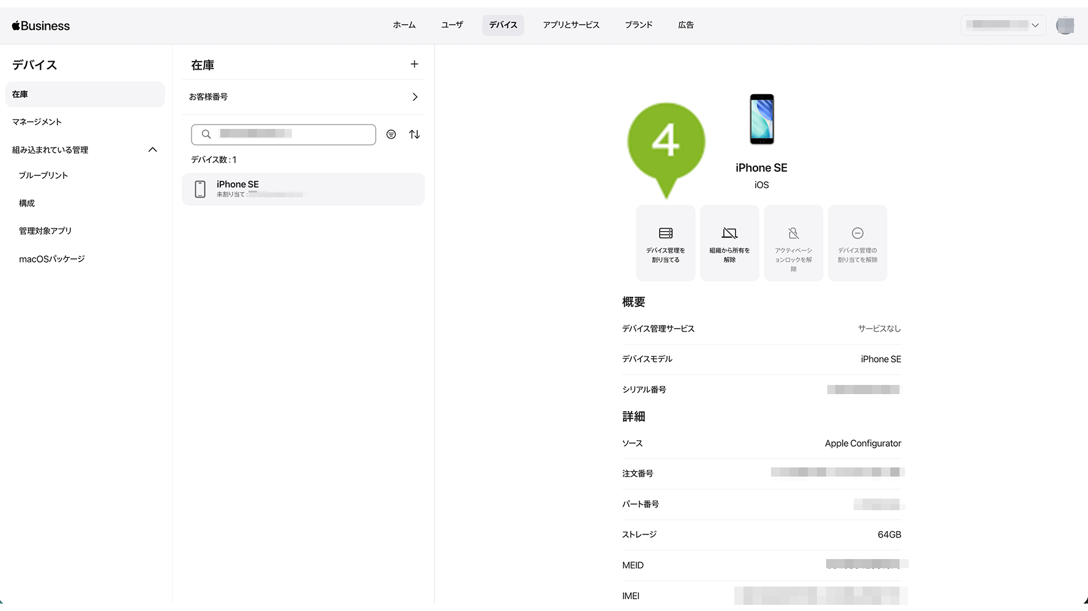Go to the ホーム tab
This screenshot has height=611, width=1088.
tap(404, 25)
